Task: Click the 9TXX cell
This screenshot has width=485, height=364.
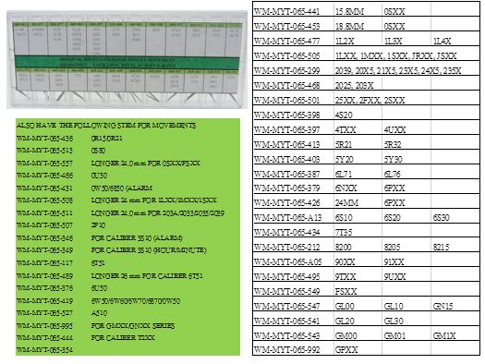Action: [358, 274]
